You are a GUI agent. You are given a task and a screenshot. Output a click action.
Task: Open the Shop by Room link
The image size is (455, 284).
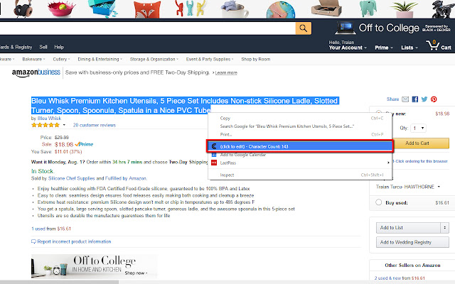256,59
